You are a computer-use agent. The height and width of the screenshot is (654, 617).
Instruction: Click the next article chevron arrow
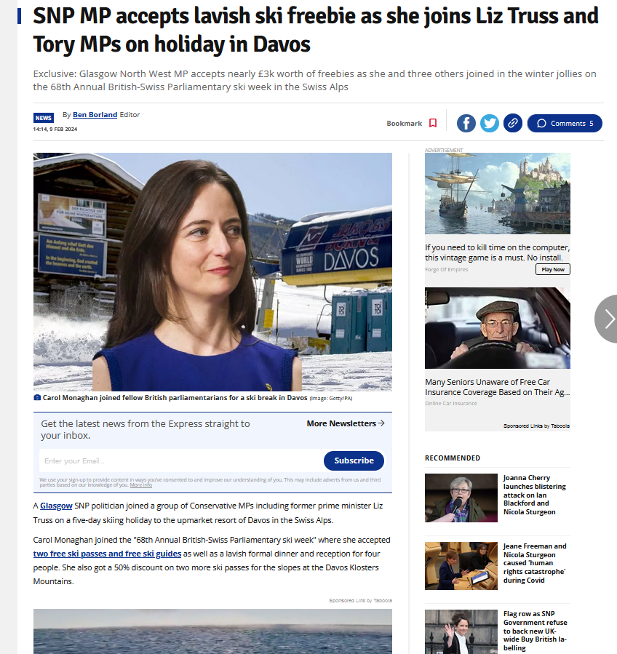(608, 319)
